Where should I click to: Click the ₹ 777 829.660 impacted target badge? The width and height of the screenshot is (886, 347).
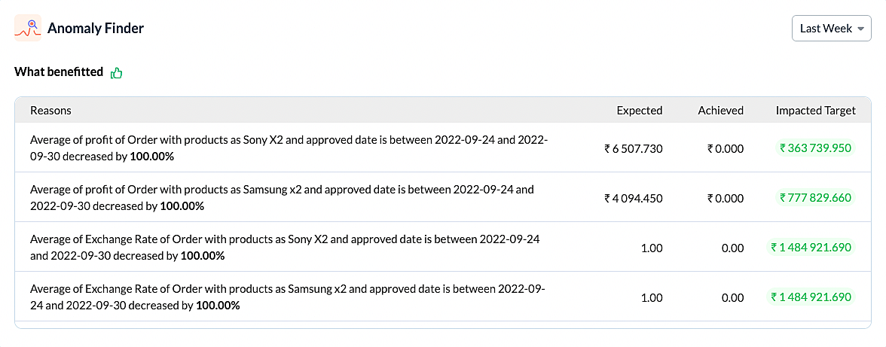[815, 198]
